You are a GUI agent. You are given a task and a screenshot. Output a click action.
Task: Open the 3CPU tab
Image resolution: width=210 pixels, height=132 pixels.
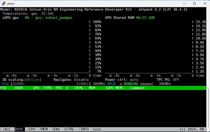tap(31, 129)
